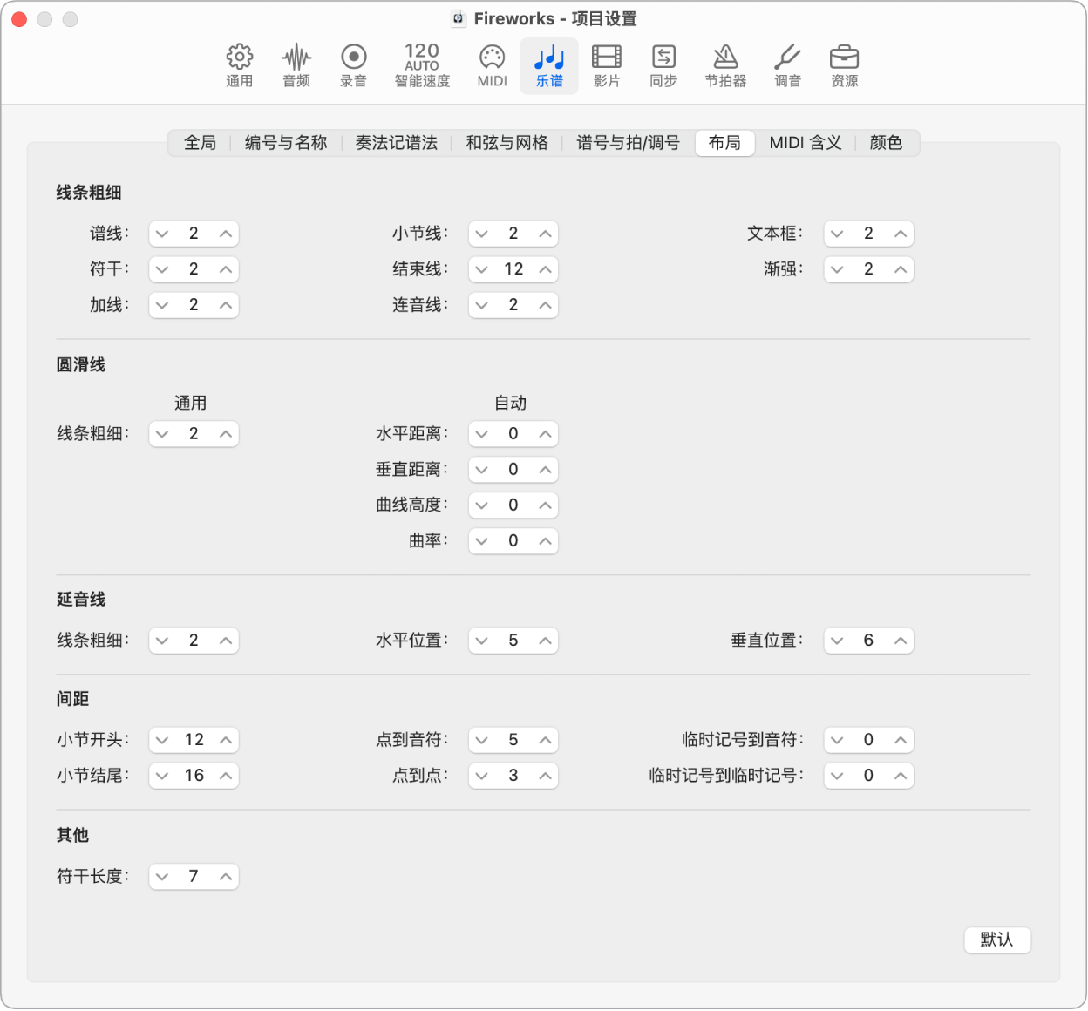The height and width of the screenshot is (1011, 1088).
Task: Open the 智能速度 settings panel
Action: [421, 65]
